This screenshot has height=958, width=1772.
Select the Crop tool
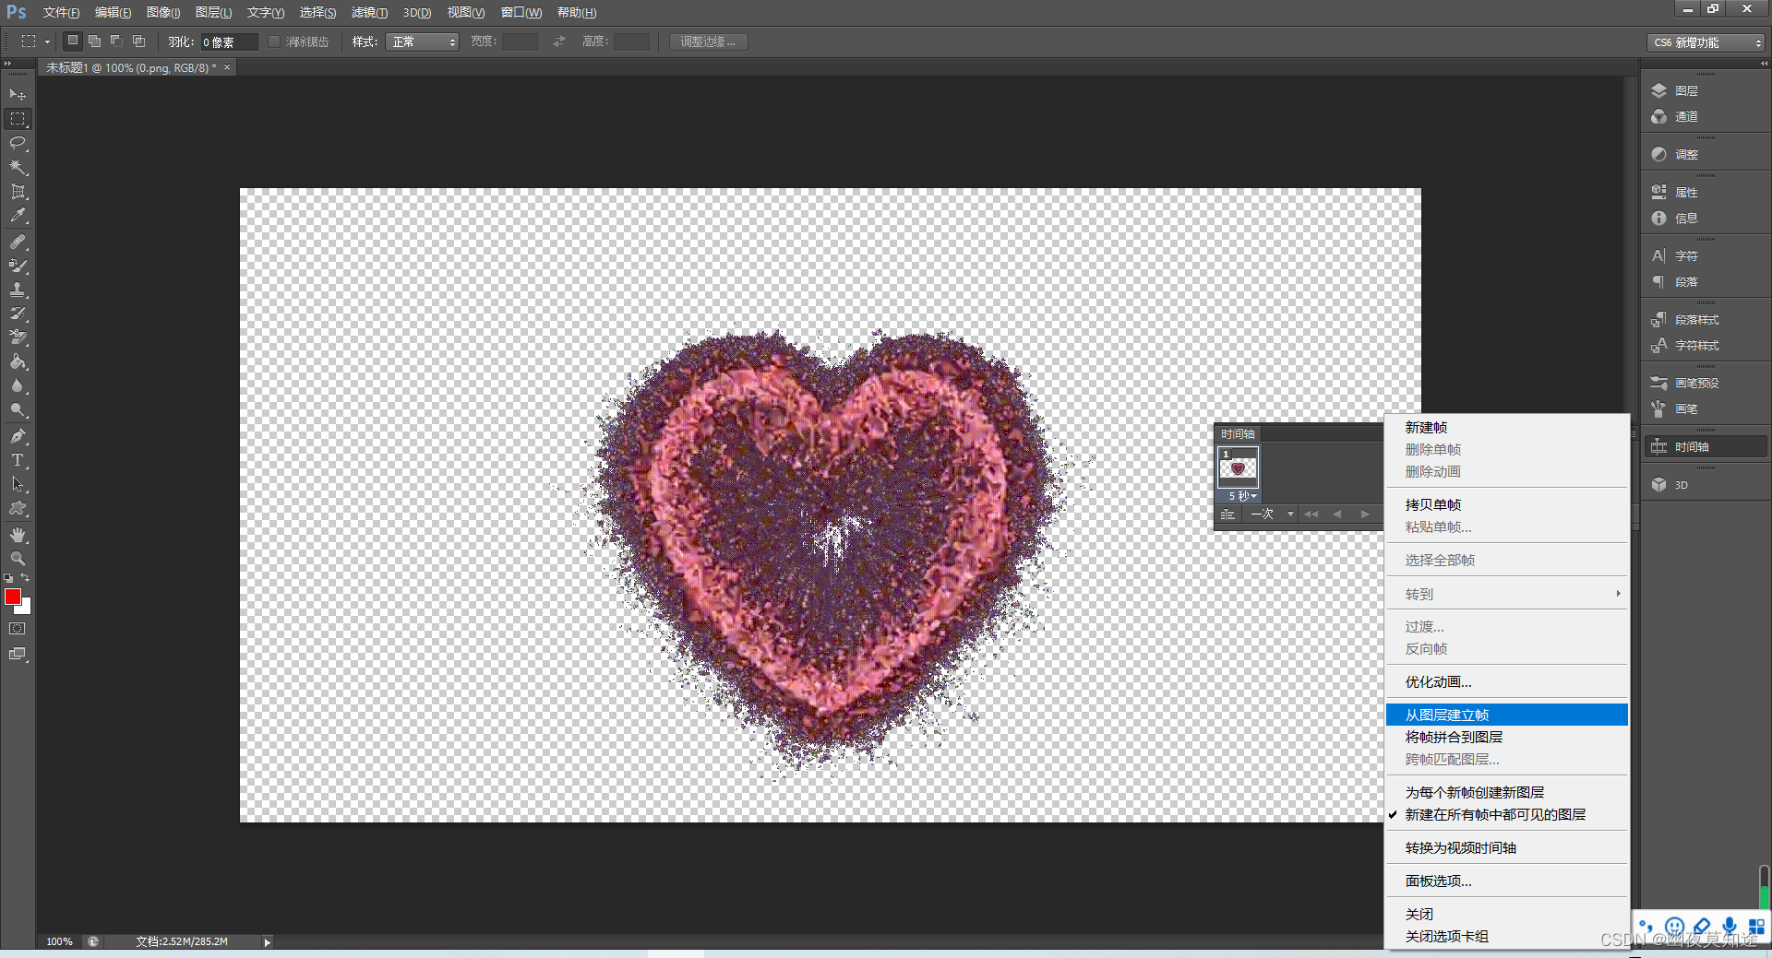click(18, 191)
